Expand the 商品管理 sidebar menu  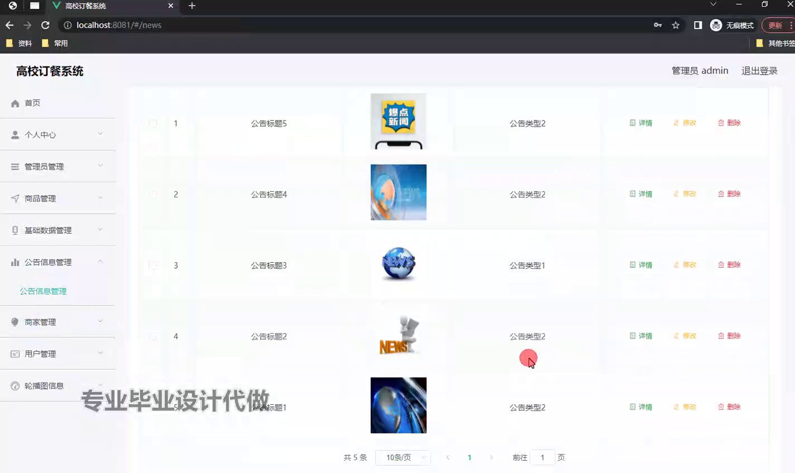click(58, 198)
